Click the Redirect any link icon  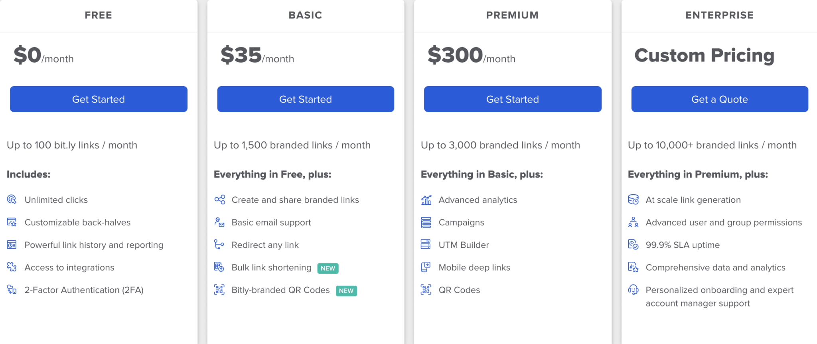(219, 244)
